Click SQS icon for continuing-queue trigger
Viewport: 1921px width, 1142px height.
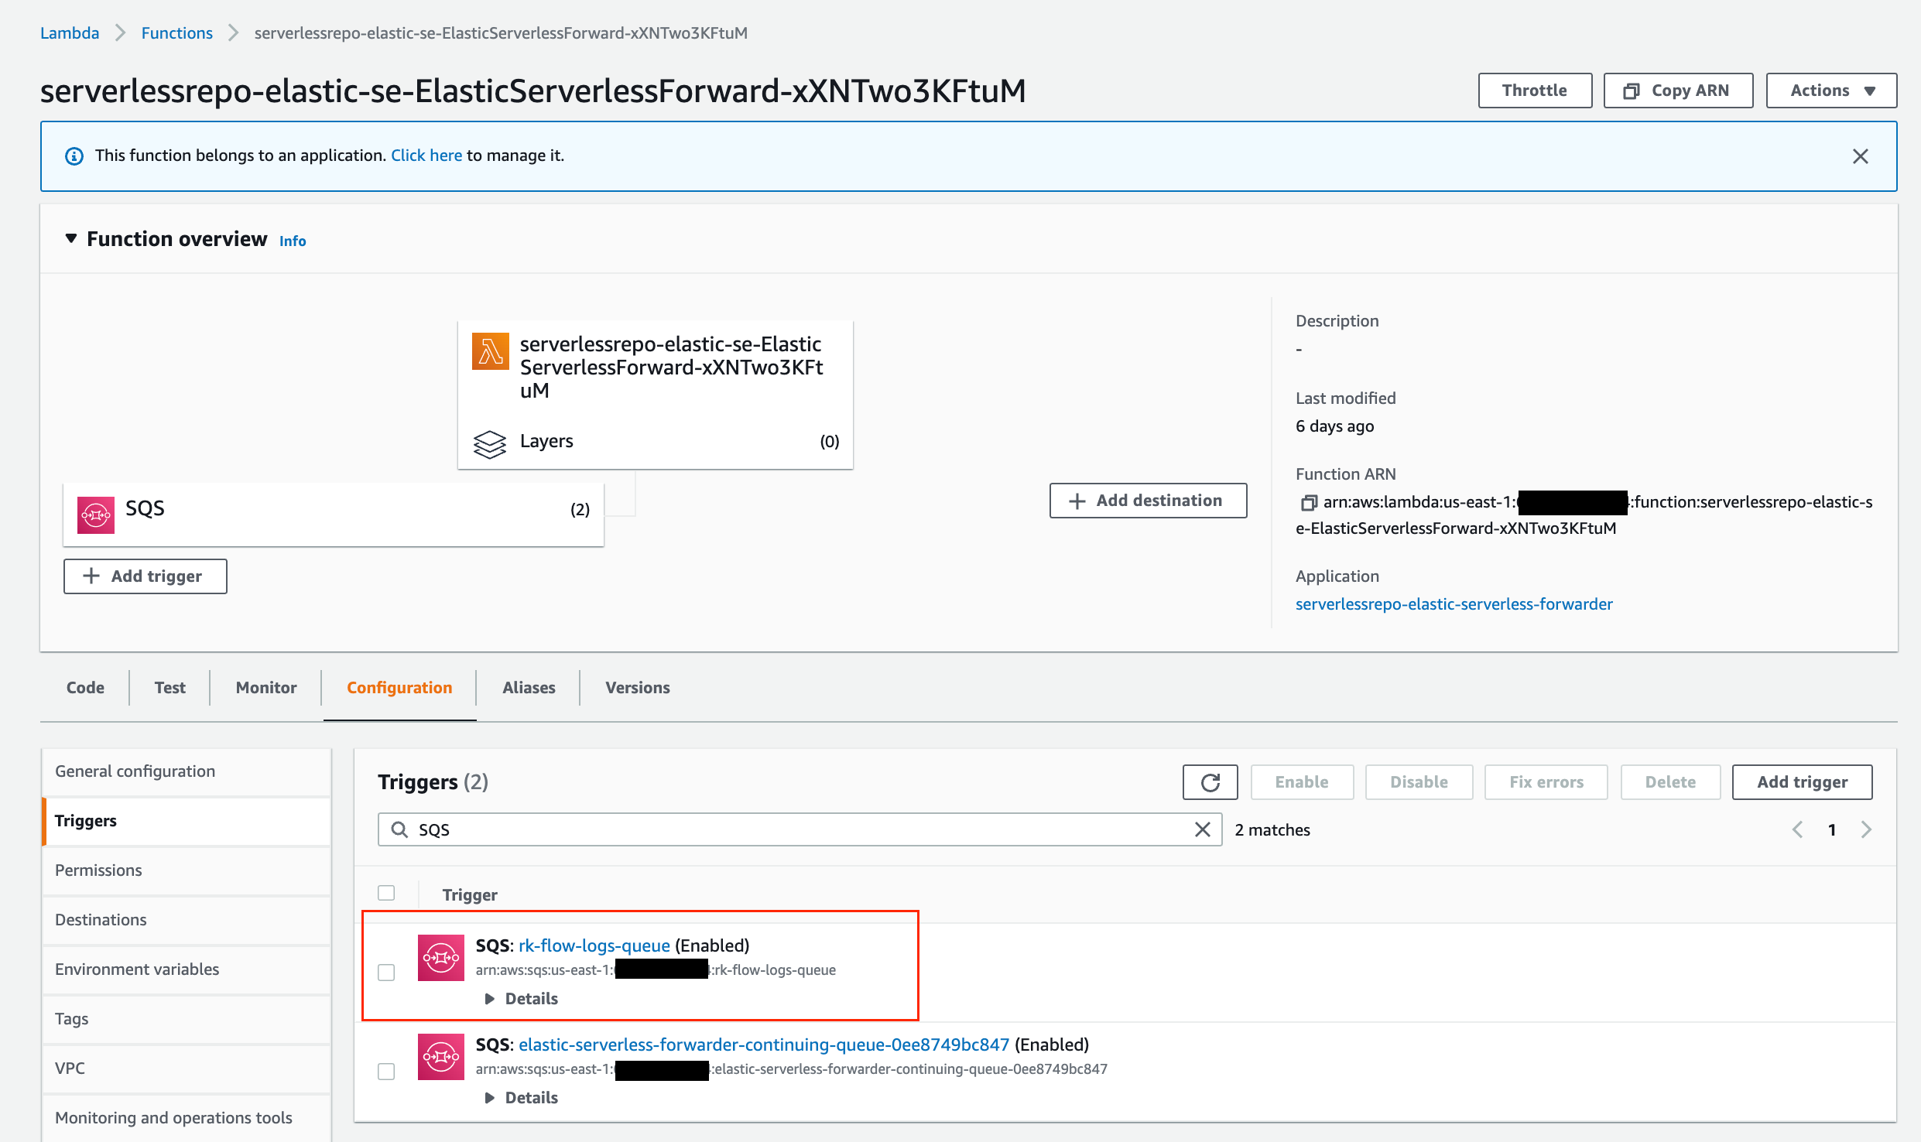click(x=441, y=1057)
